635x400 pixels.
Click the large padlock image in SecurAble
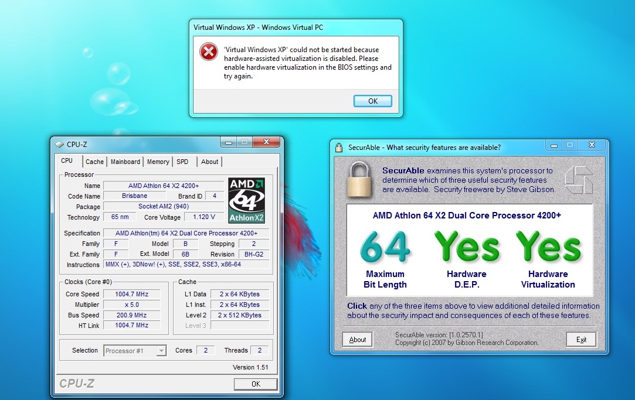click(359, 180)
